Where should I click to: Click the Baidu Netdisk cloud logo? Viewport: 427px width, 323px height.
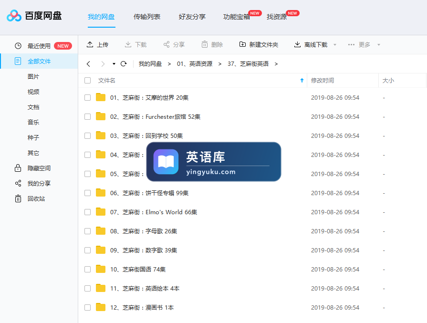coord(14,16)
